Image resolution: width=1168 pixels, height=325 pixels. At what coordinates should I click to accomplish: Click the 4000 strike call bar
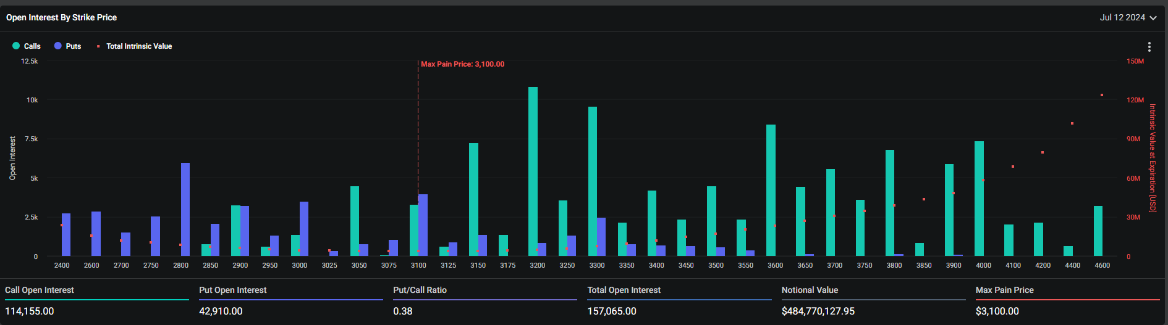[979, 199]
